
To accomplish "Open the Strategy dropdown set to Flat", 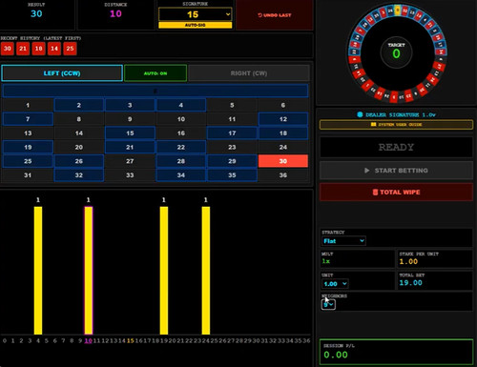I will 343,241.
